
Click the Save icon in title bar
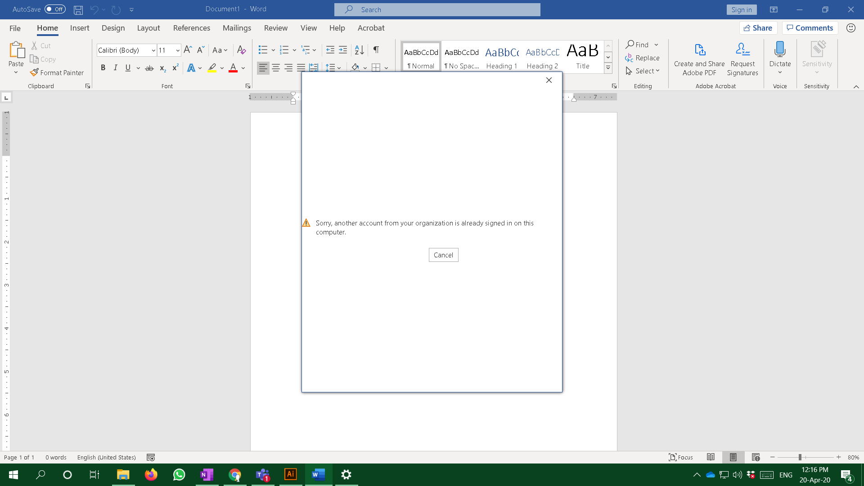click(78, 9)
